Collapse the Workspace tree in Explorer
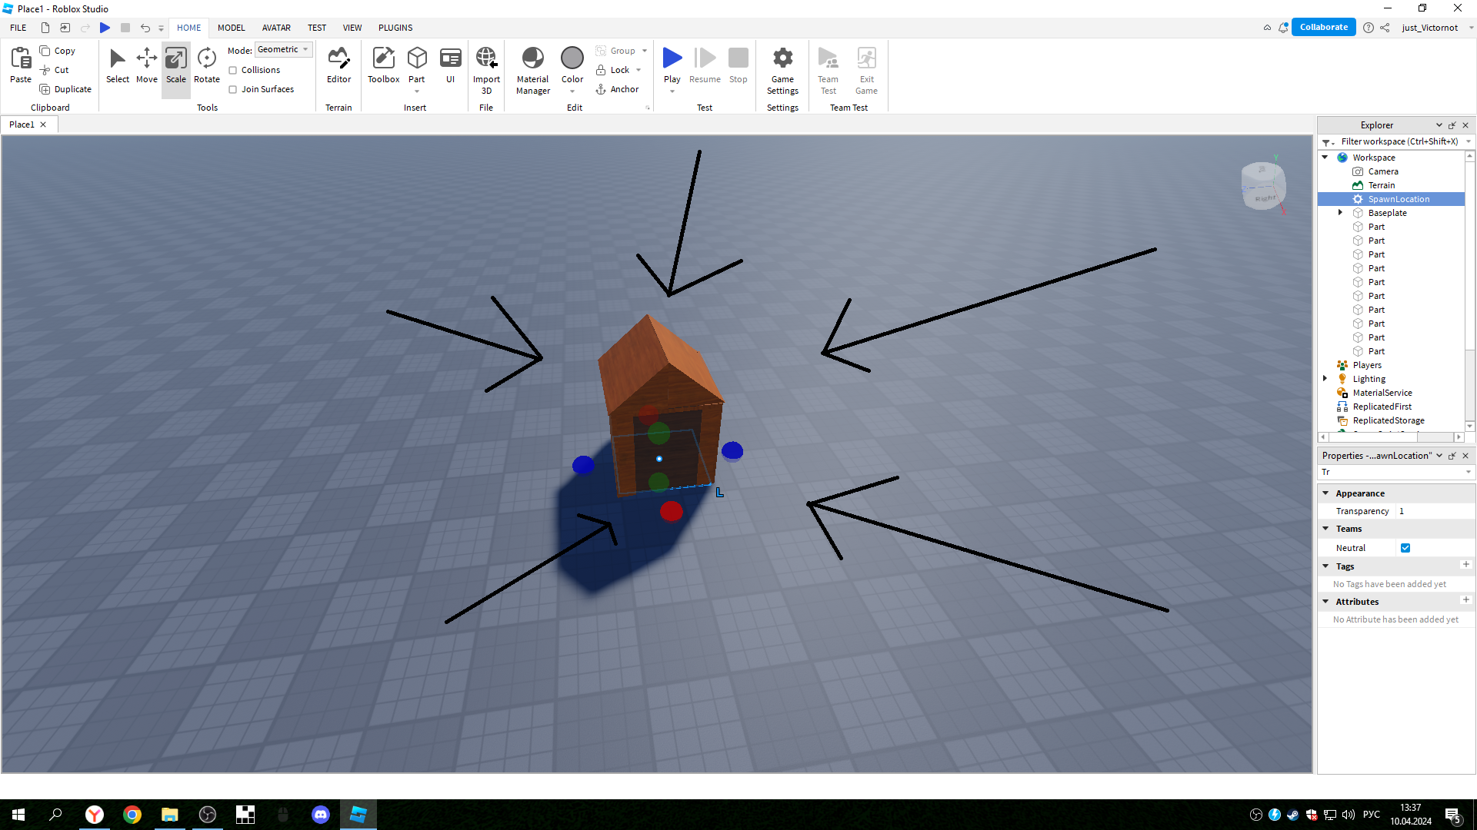The width and height of the screenshot is (1477, 830). click(x=1325, y=157)
